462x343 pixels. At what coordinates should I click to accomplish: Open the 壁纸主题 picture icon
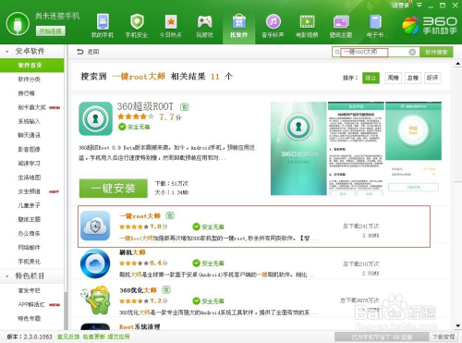(x=341, y=22)
